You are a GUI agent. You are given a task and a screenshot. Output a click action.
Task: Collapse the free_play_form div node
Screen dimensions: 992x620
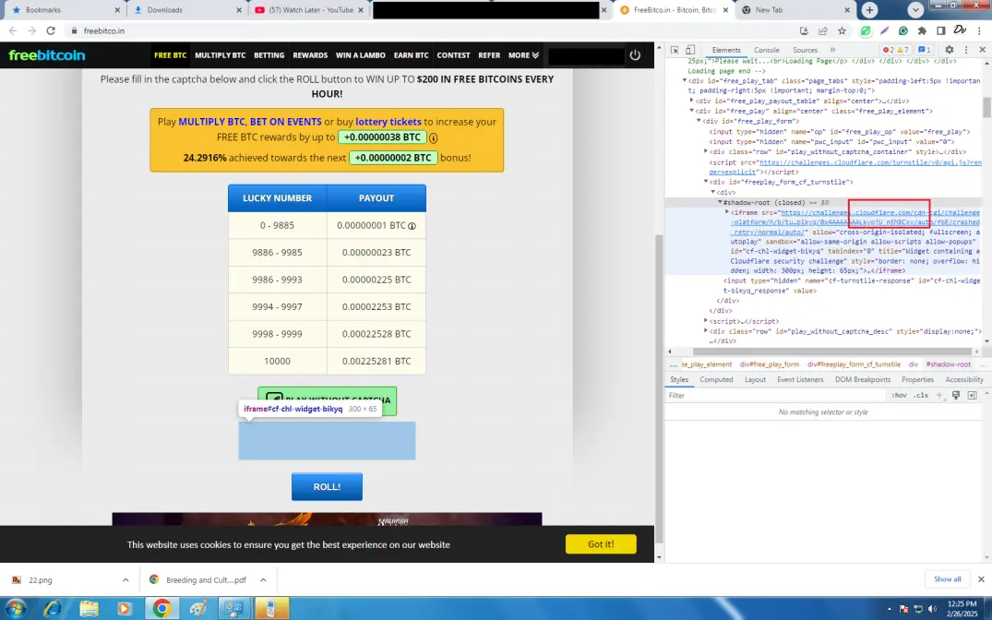(699, 121)
